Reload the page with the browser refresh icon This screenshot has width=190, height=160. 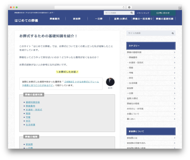click(123, 7)
